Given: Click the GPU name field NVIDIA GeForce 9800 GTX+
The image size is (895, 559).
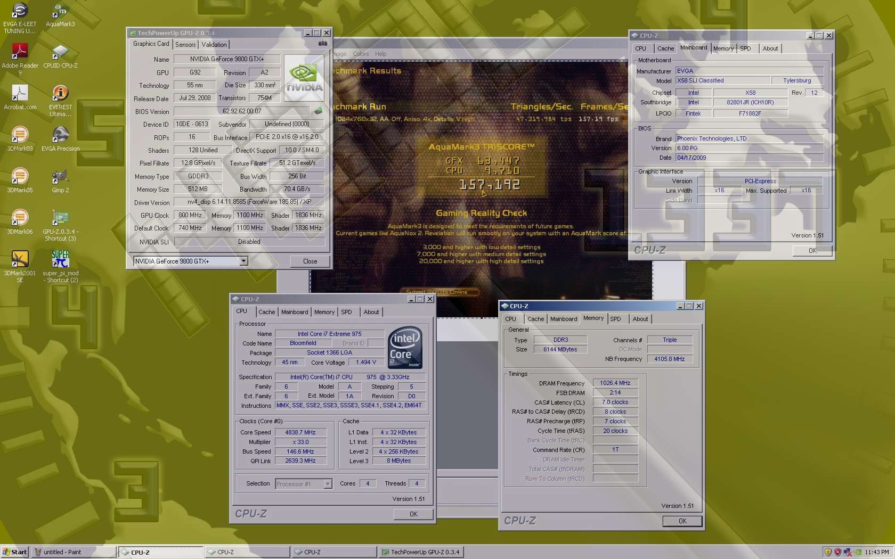Looking at the screenshot, I should click(x=227, y=59).
